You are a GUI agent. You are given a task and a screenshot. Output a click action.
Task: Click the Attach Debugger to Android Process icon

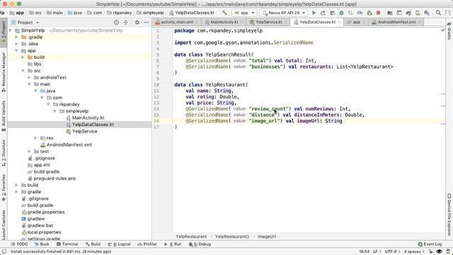pyautogui.click(x=369, y=13)
